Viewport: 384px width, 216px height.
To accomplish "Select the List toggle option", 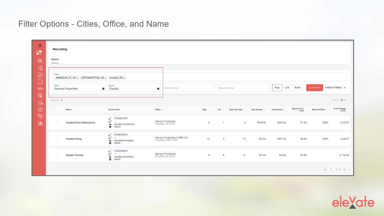I will click(287, 88).
